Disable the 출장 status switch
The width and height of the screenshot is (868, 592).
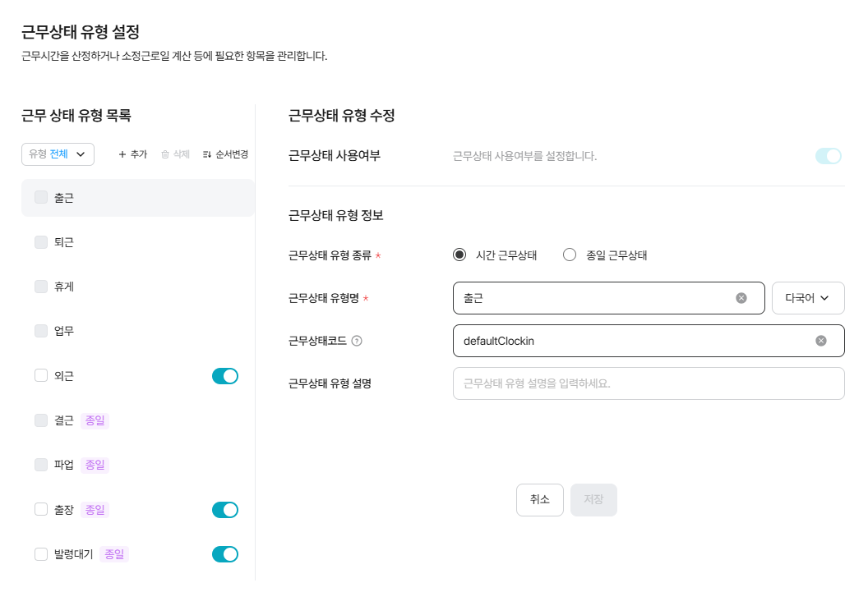click(x=225, y=510)
